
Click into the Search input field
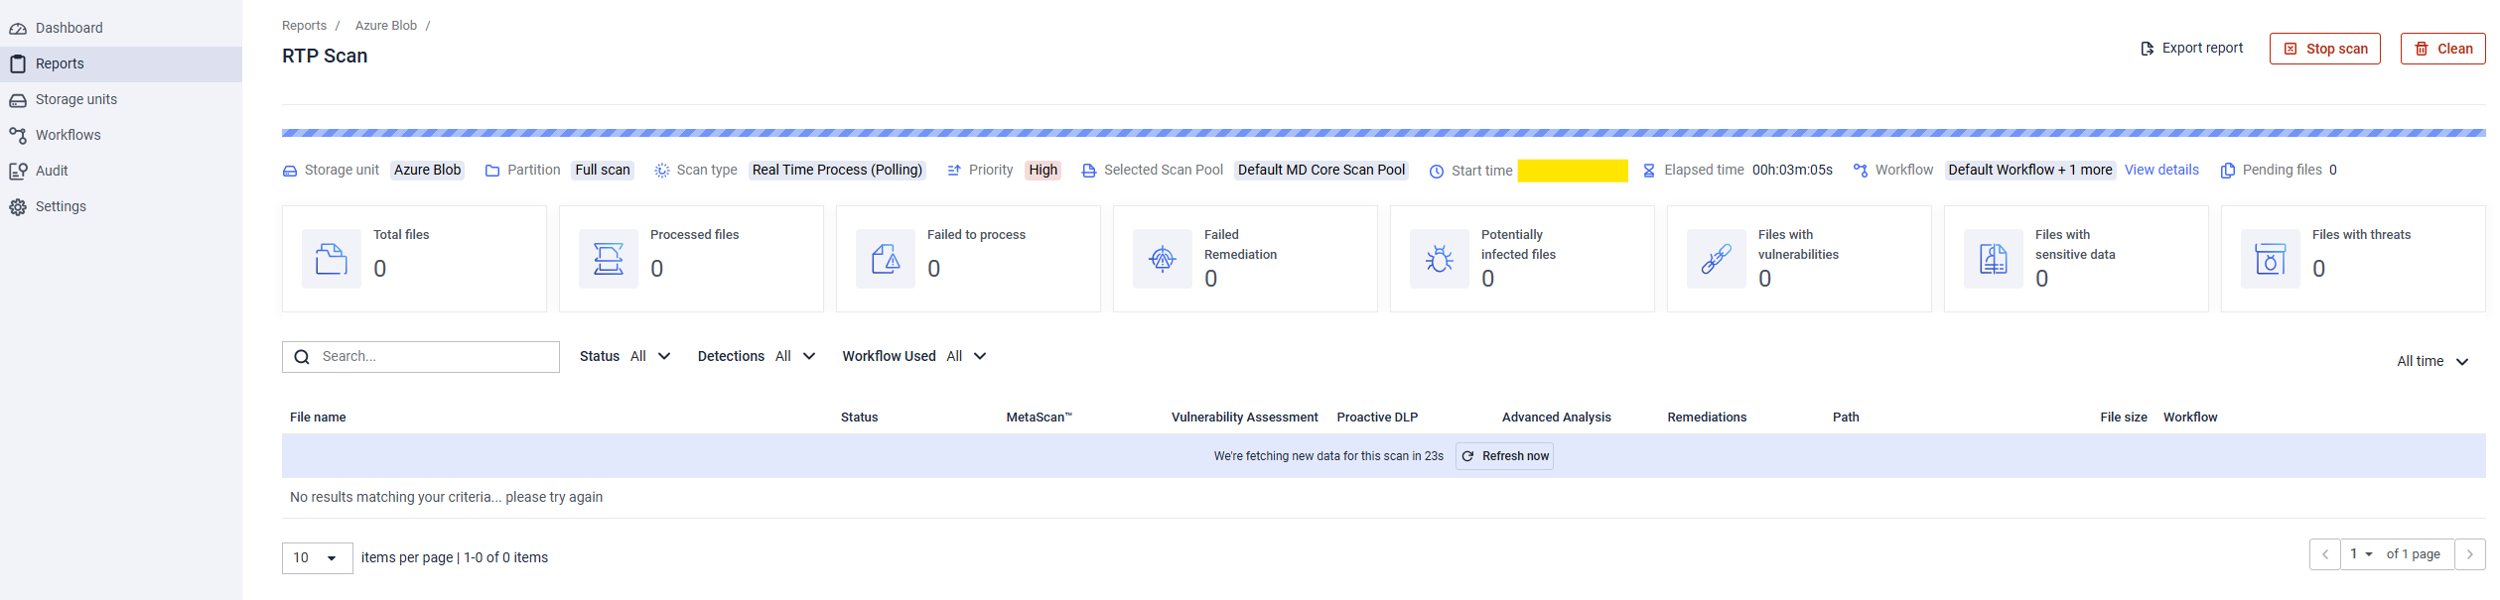[x=435, y=356]
